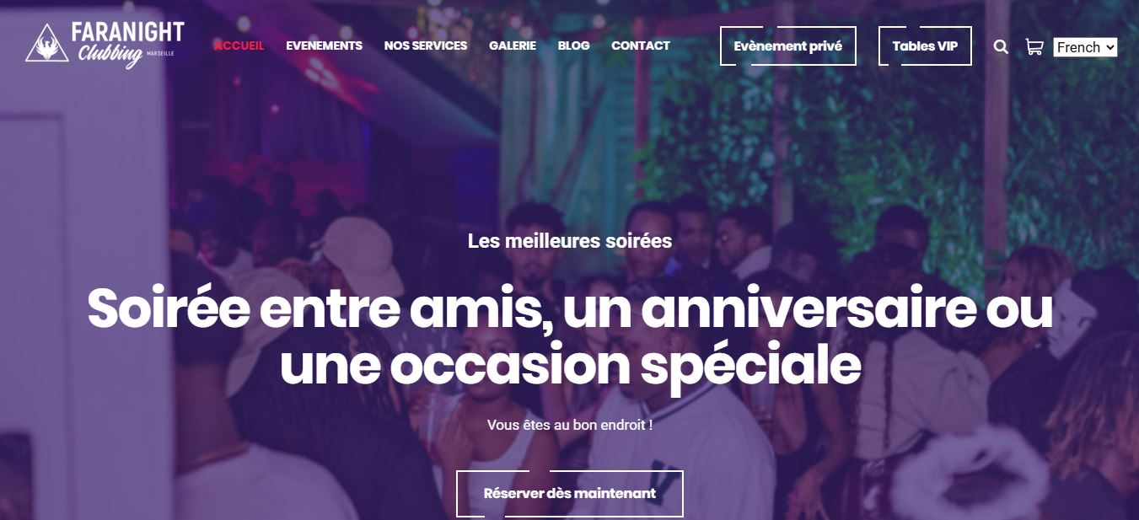1139x520 pixels.
Task: Click the 'Soirée entre amis' hero headline
Action: click(570, 336)
